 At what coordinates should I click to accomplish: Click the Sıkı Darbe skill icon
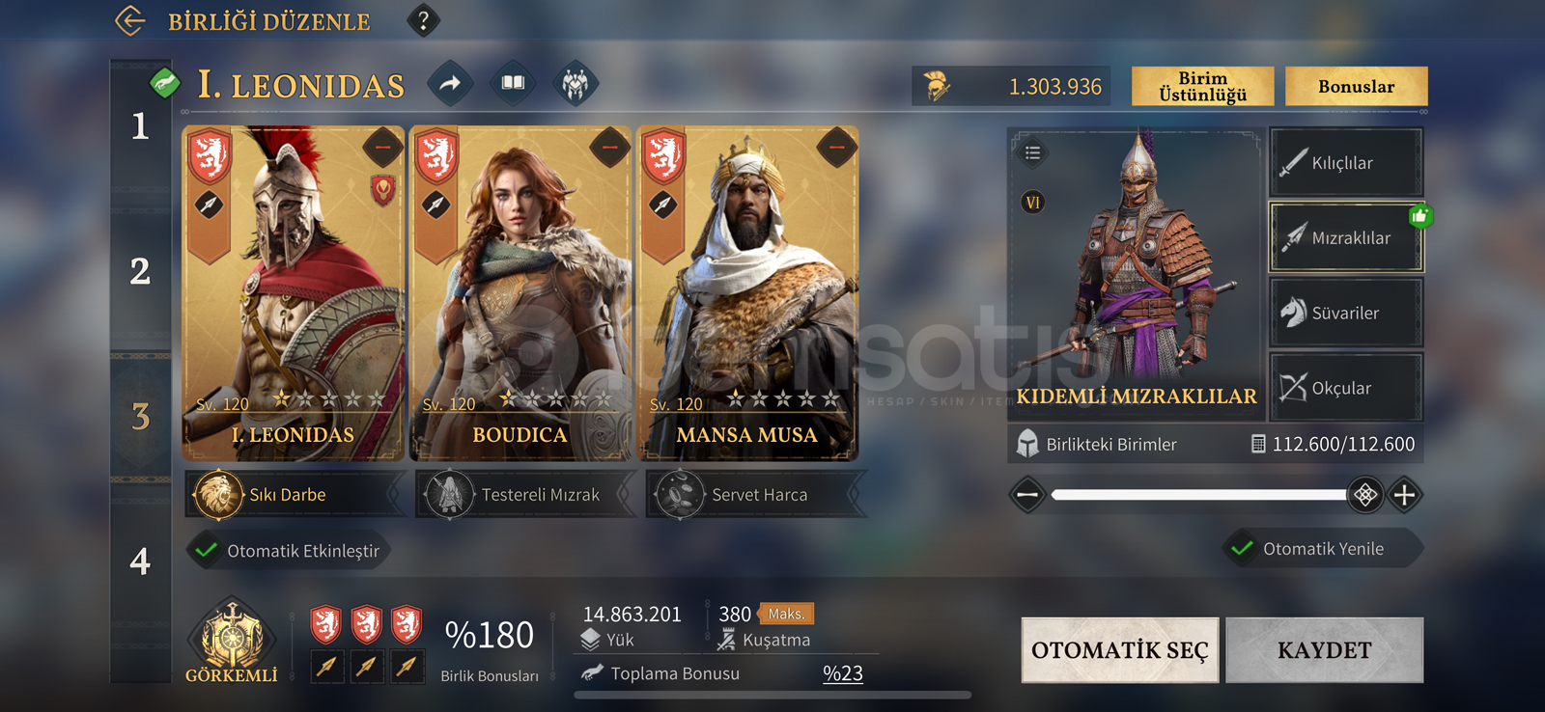tap(217, 495)
